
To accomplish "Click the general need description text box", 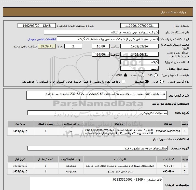I will [96, 95].
